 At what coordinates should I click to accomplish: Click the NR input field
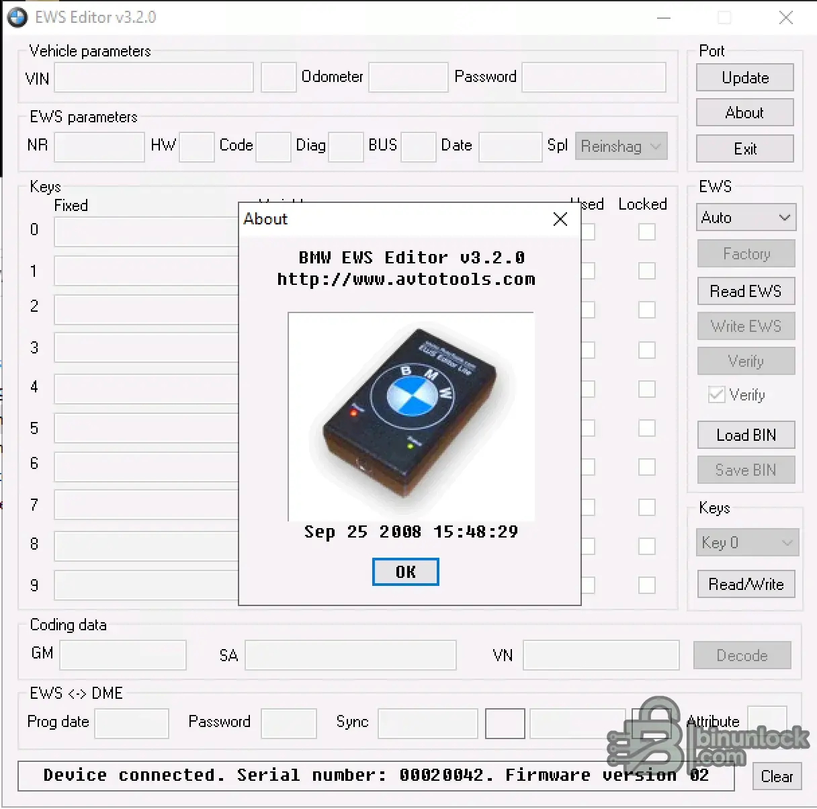[99, 146]
